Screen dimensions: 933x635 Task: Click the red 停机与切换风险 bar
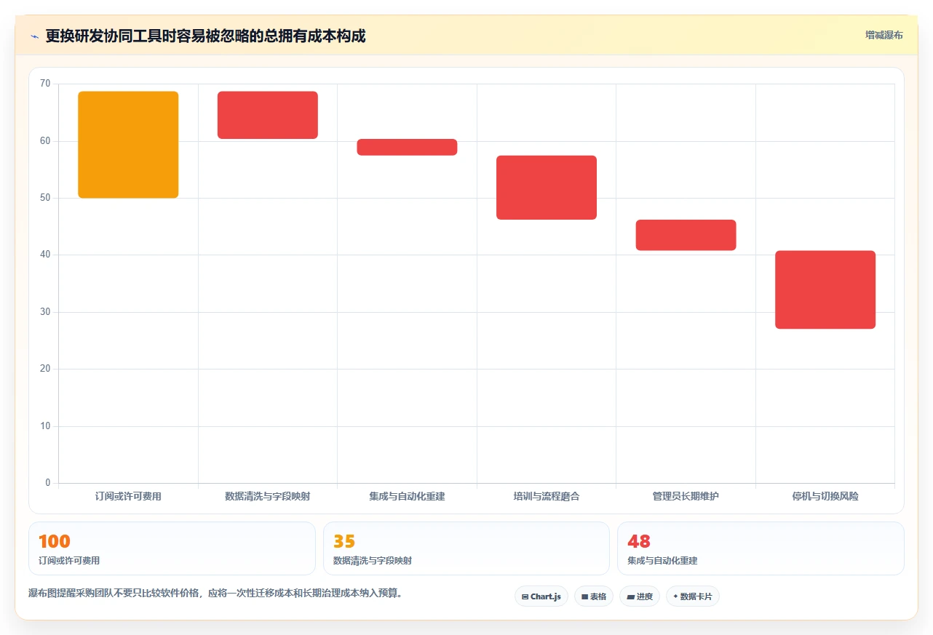(x=825, y=289)
